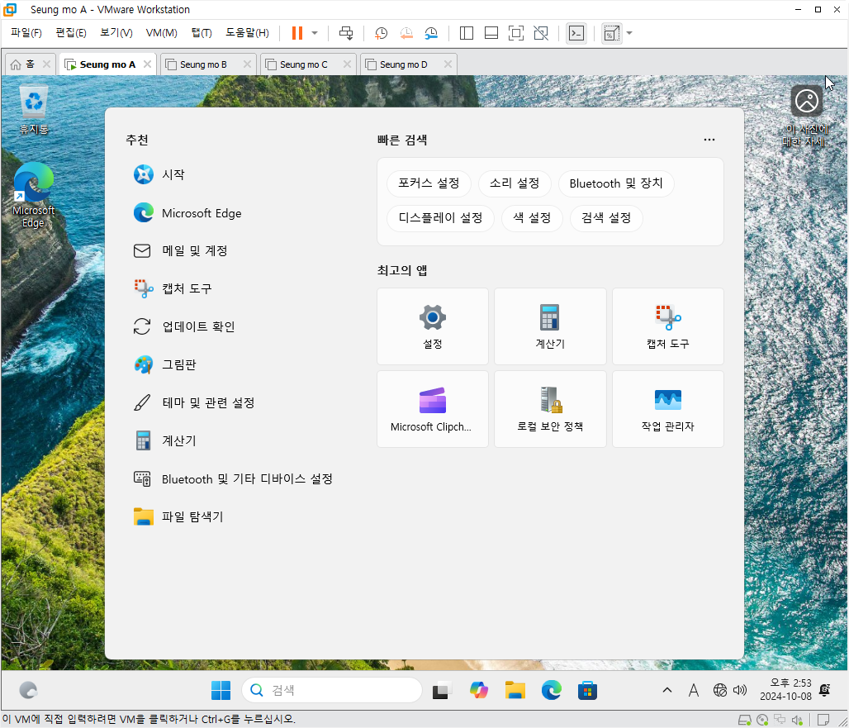The height and width of the screenshot is (728, 849).
Task: Open the 캡처 도구 top app tile
Action: 667,326
